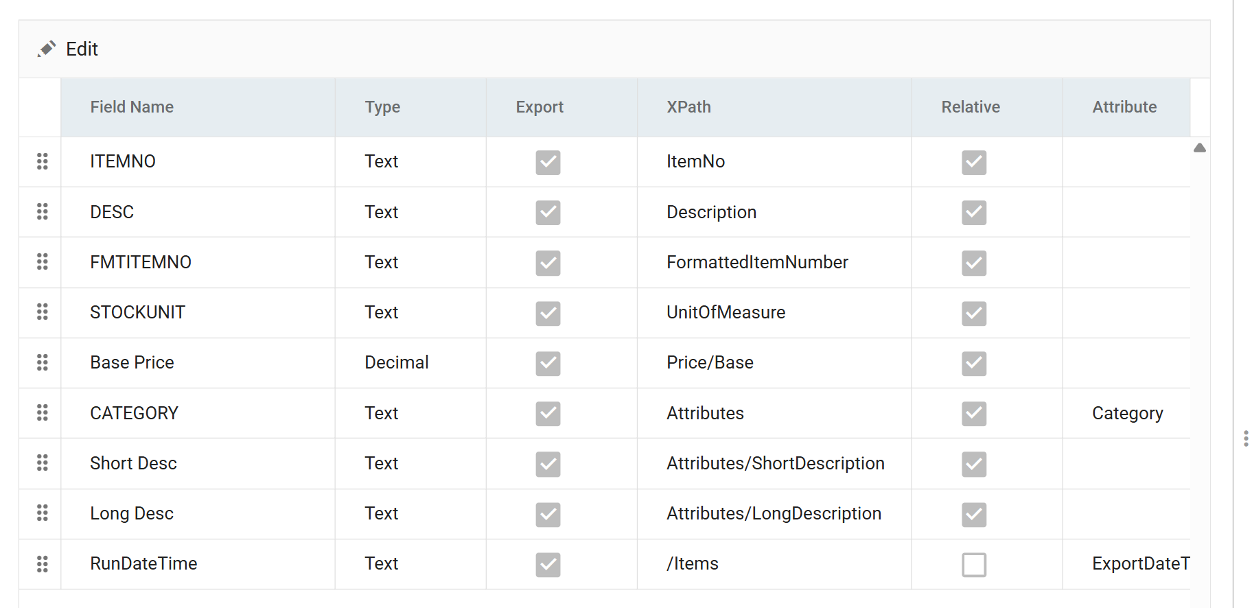Toggle Export checkbox for Base Price
This screenshot has height=608, width=1252.
548,364
